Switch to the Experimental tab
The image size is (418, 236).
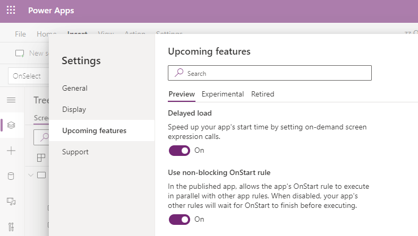pyautogui.click(x=223, y=94)
